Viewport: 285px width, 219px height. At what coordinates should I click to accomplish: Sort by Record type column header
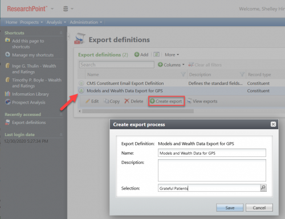[259, 75]
